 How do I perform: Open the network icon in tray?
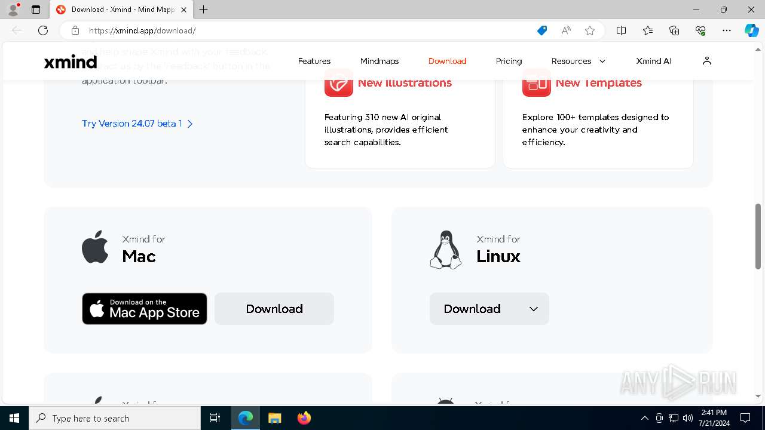[674, 418]
